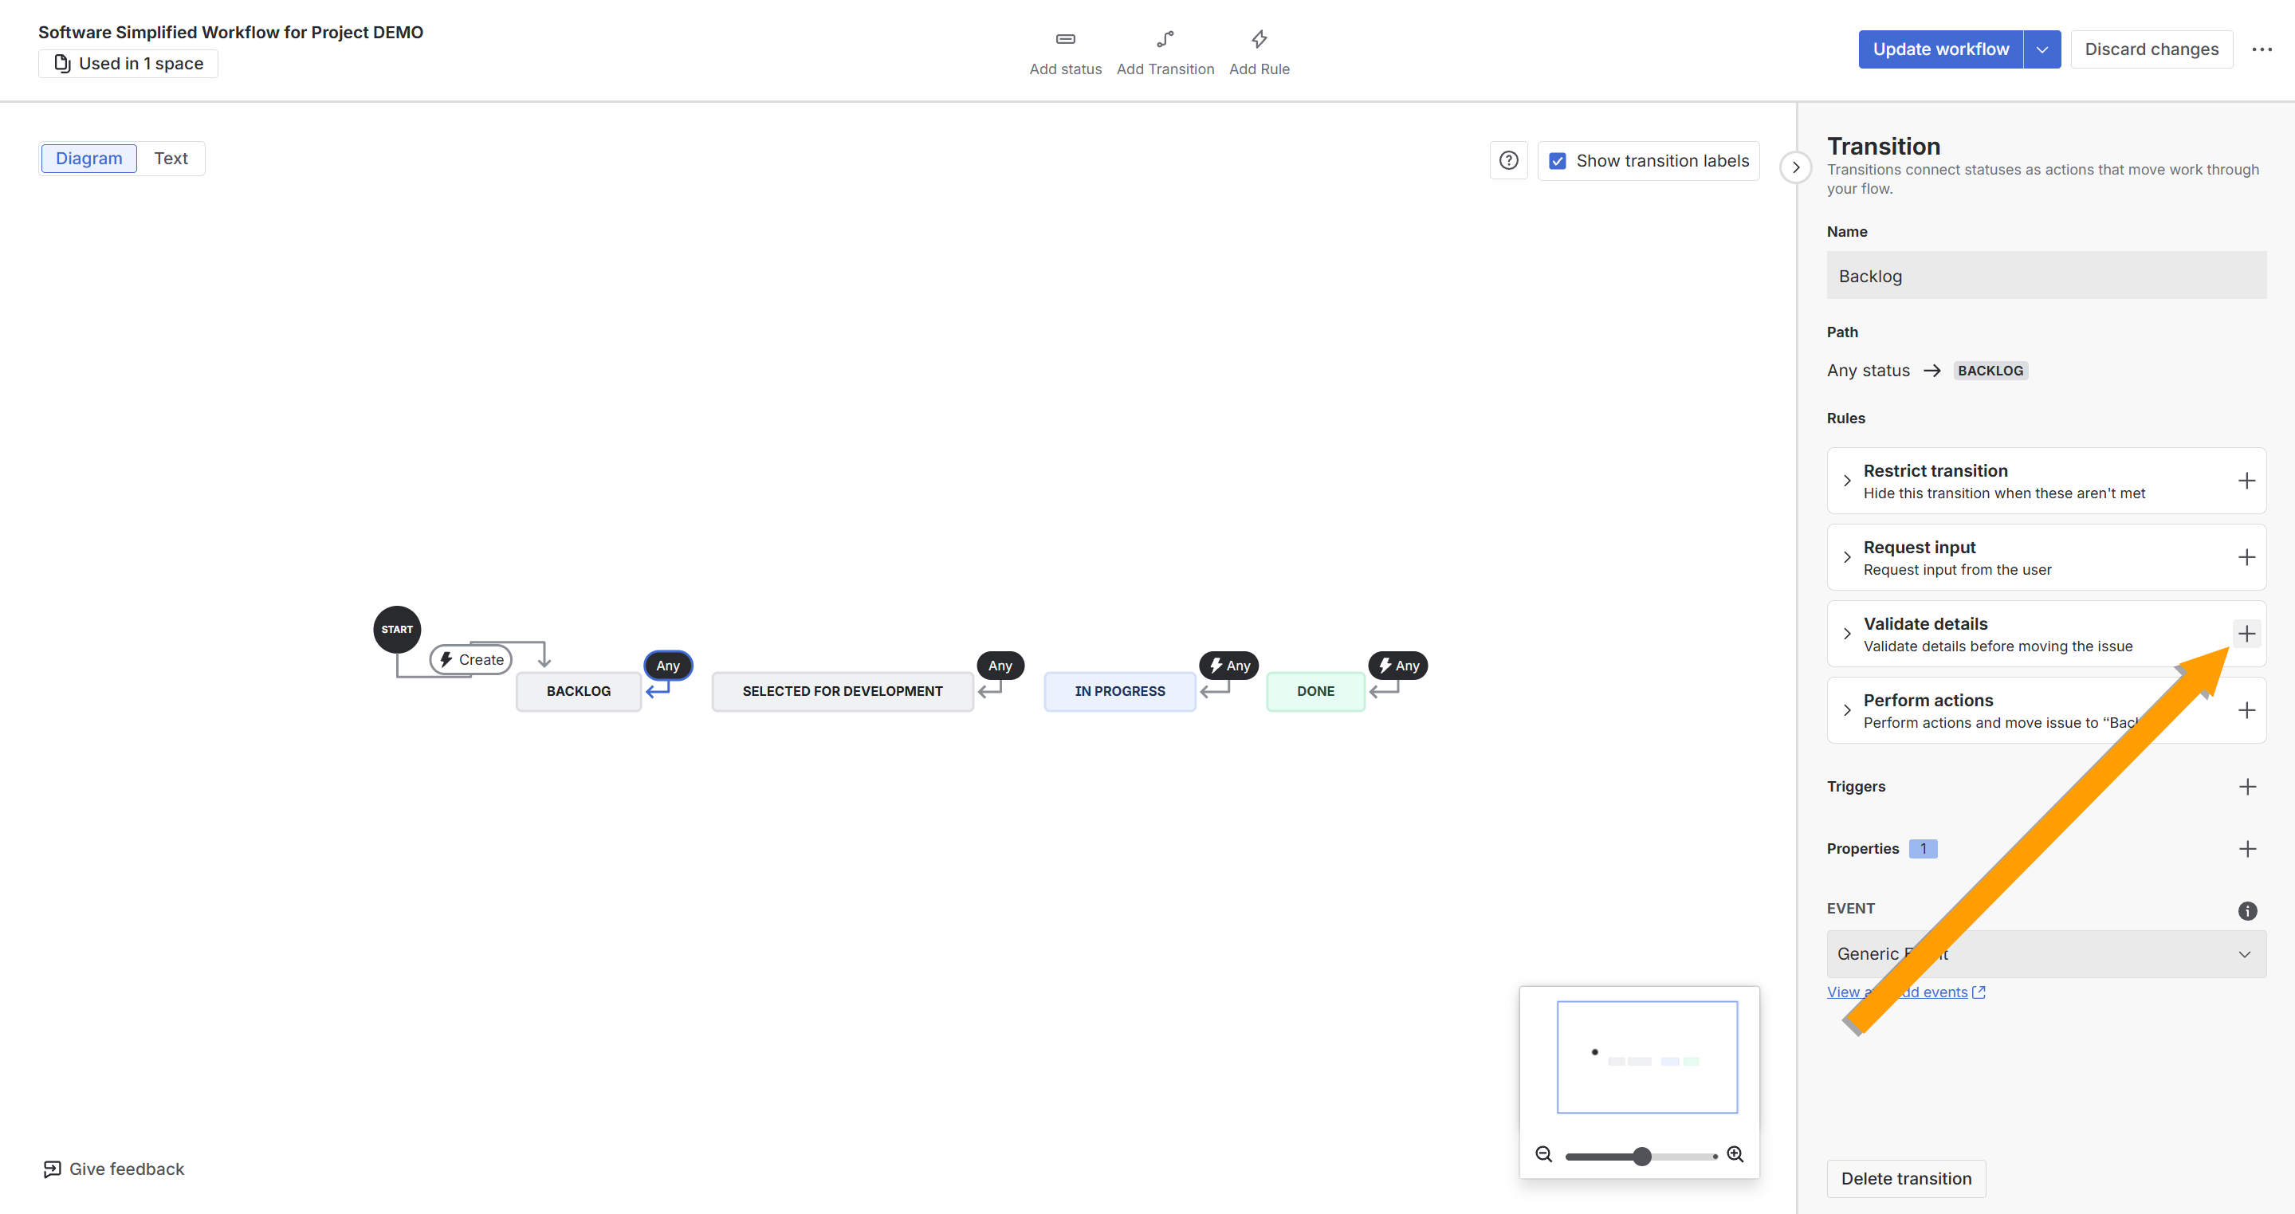Viewport: 2295px width, 1214px height.
Task: Switch to the Text view tab
Action: pyautogui.click(x=170, y=159)
